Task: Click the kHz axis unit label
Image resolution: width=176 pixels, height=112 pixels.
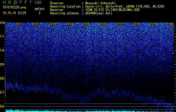Action: click(x=3, y=23)
